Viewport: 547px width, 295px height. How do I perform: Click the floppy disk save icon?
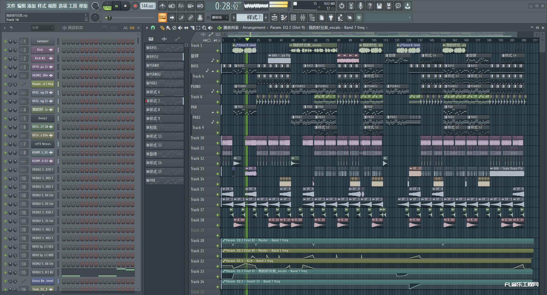pyautogui.click(x=379, y=6)
